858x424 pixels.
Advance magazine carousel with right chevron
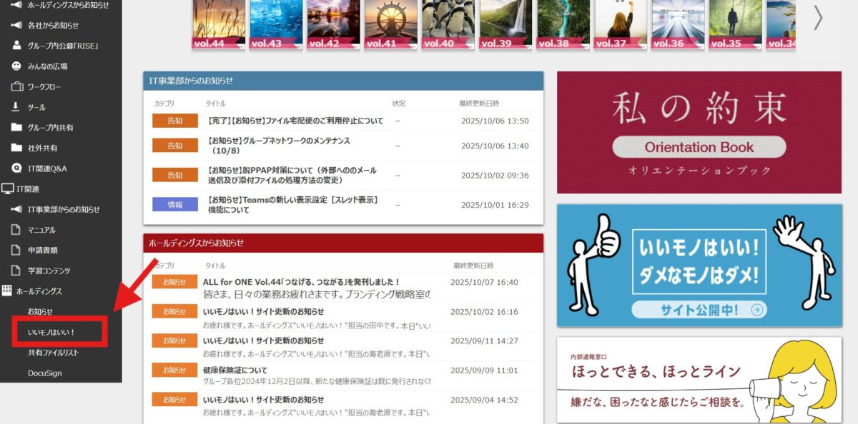point(818,18)
